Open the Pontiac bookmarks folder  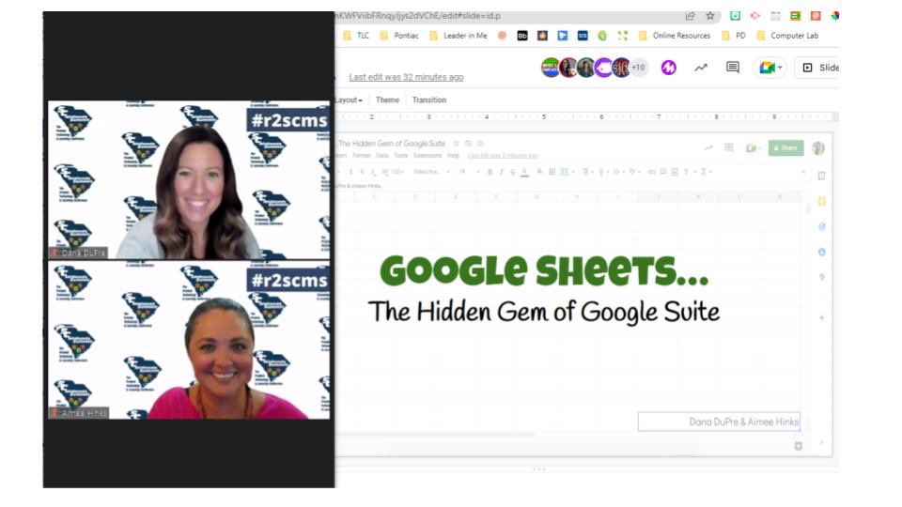click(399, 36)
